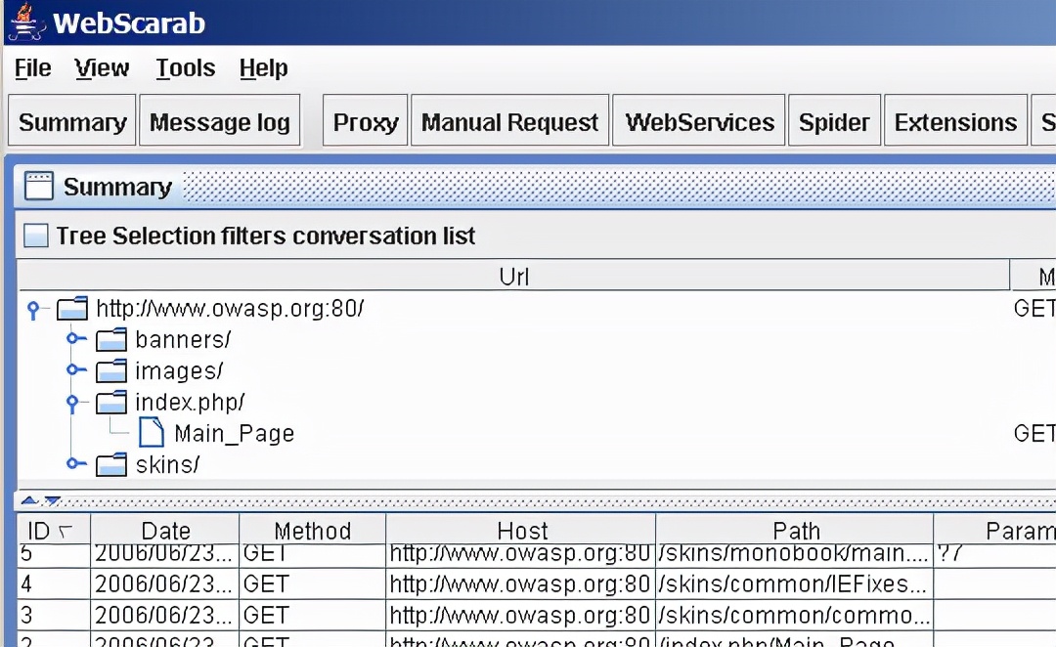
Task: Select the images folder icon
Action: (111, 370)
